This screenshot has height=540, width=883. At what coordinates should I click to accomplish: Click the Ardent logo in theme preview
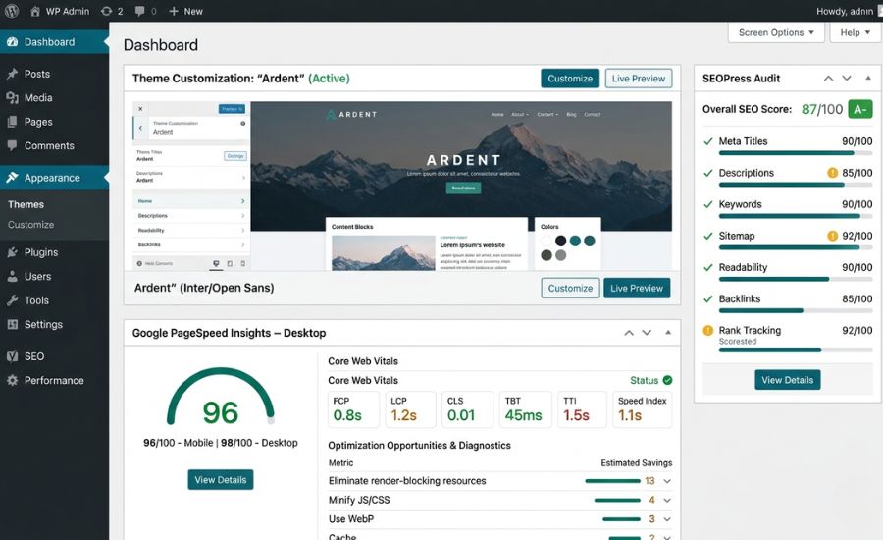coord(351,115)
